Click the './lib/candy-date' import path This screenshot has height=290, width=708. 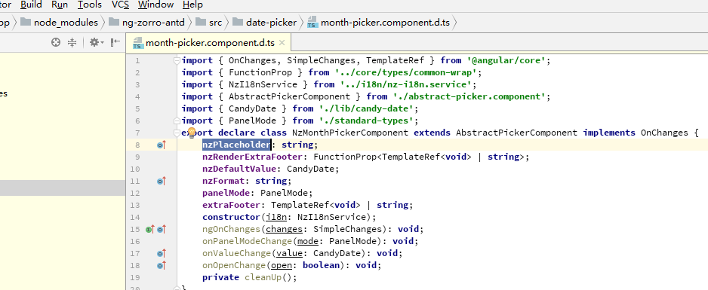[366, 108]
